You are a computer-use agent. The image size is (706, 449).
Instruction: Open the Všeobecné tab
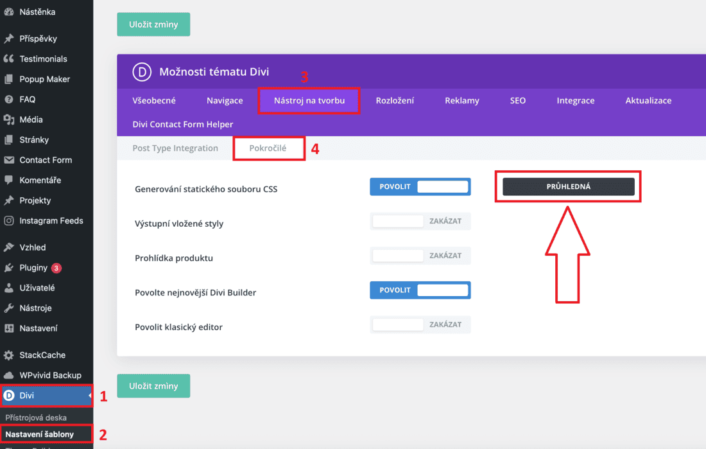154,101
